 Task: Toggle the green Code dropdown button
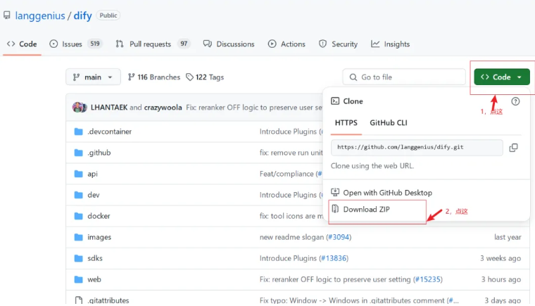pos(501,77)
